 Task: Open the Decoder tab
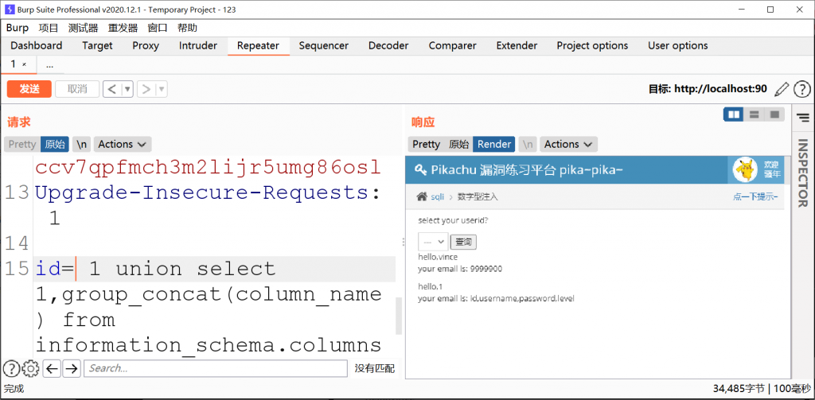[x=388, y=45]
